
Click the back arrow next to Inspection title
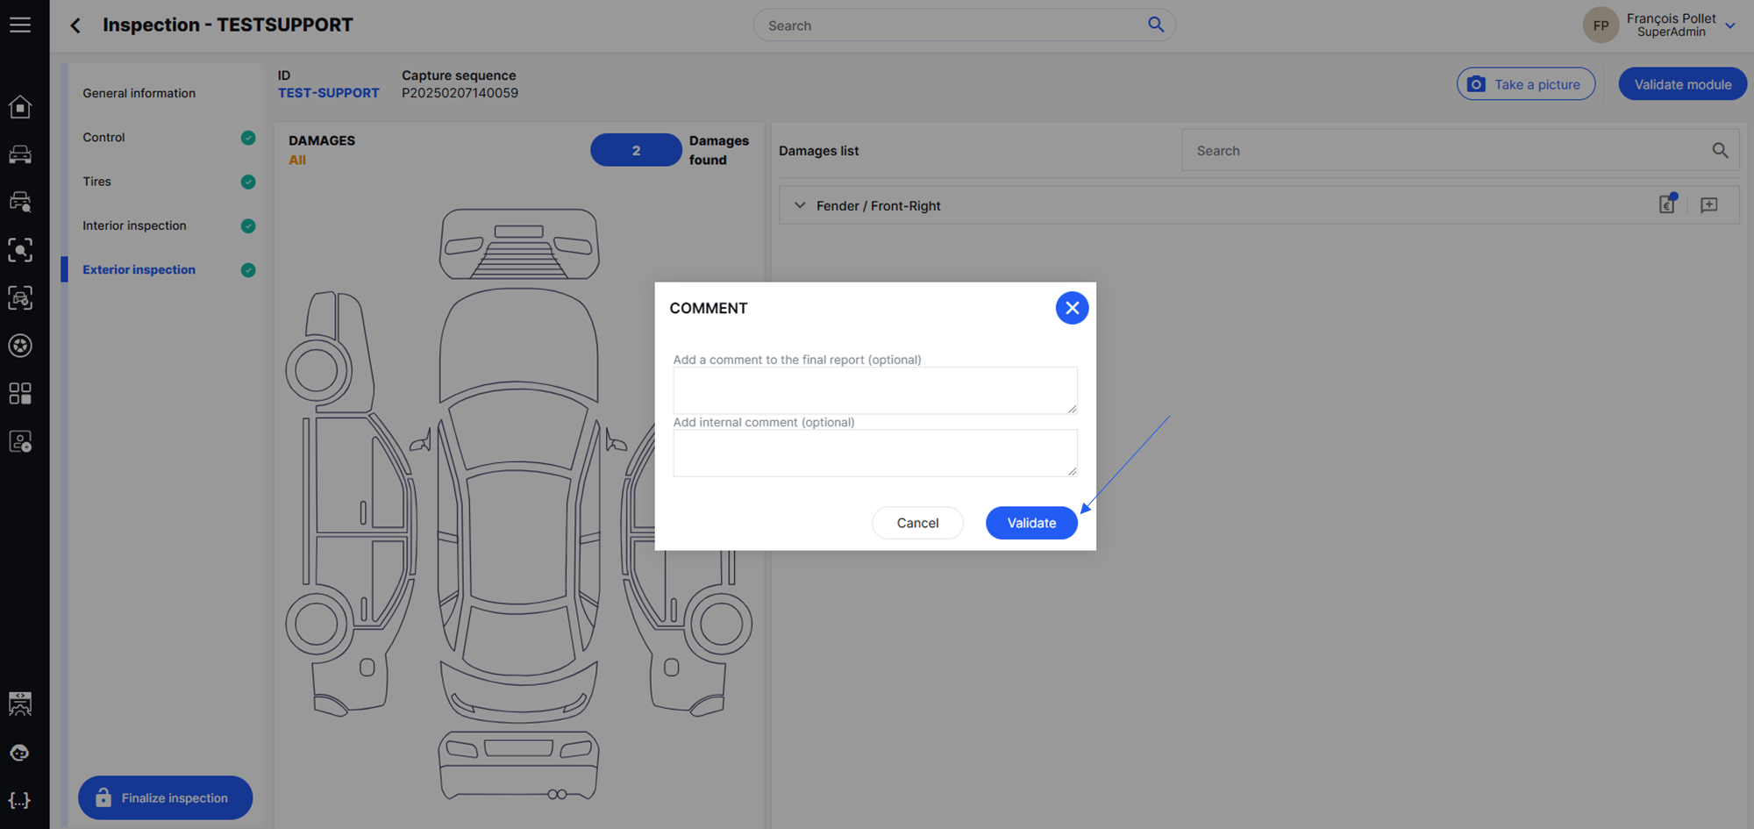(76, 25)
